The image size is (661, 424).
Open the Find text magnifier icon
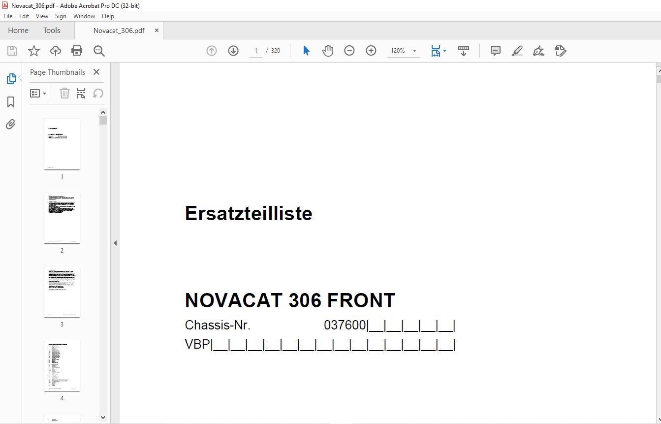pyautogui.click(x=99, y=51)
